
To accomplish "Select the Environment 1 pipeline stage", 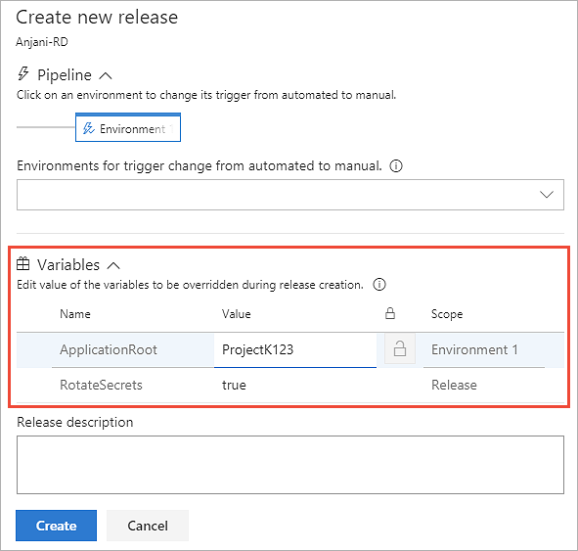I will tap(128, 127).
